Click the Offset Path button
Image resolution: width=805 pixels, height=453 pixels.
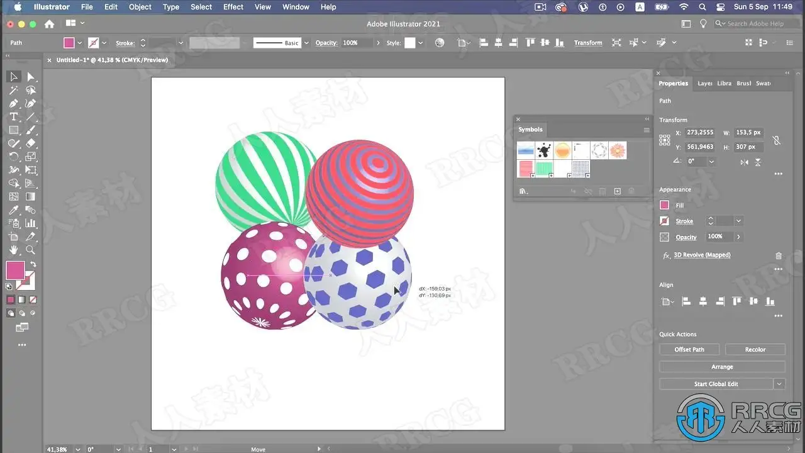(x=689, y=349)
